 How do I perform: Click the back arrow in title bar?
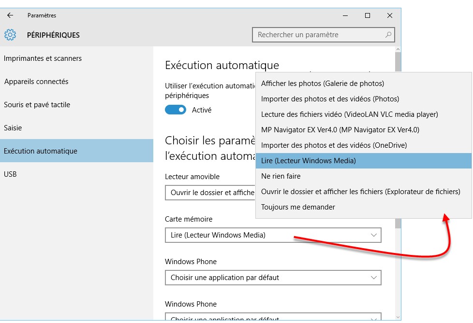coord(10,15)
